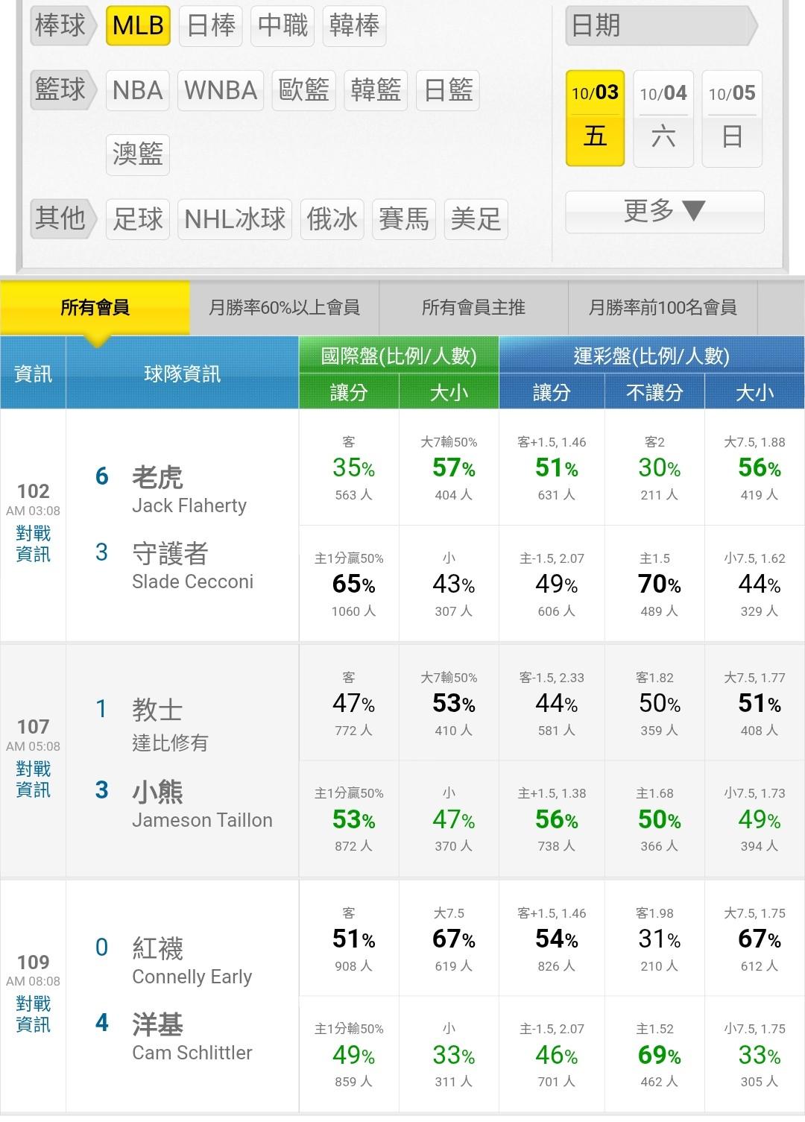The image size is (805, 1122).
Task: Select the 10/03 Friday date
Action: coord(595,118)
